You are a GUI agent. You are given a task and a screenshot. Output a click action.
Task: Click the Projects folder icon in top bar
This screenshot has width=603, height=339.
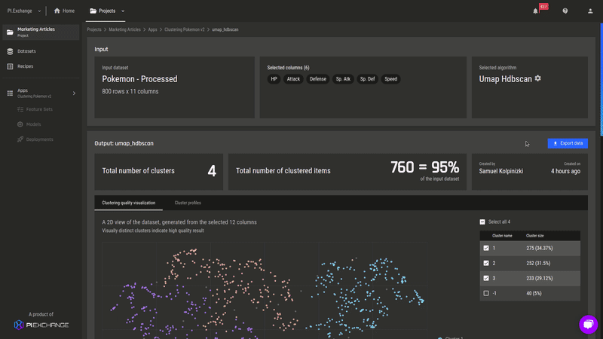tap(93, 11)
